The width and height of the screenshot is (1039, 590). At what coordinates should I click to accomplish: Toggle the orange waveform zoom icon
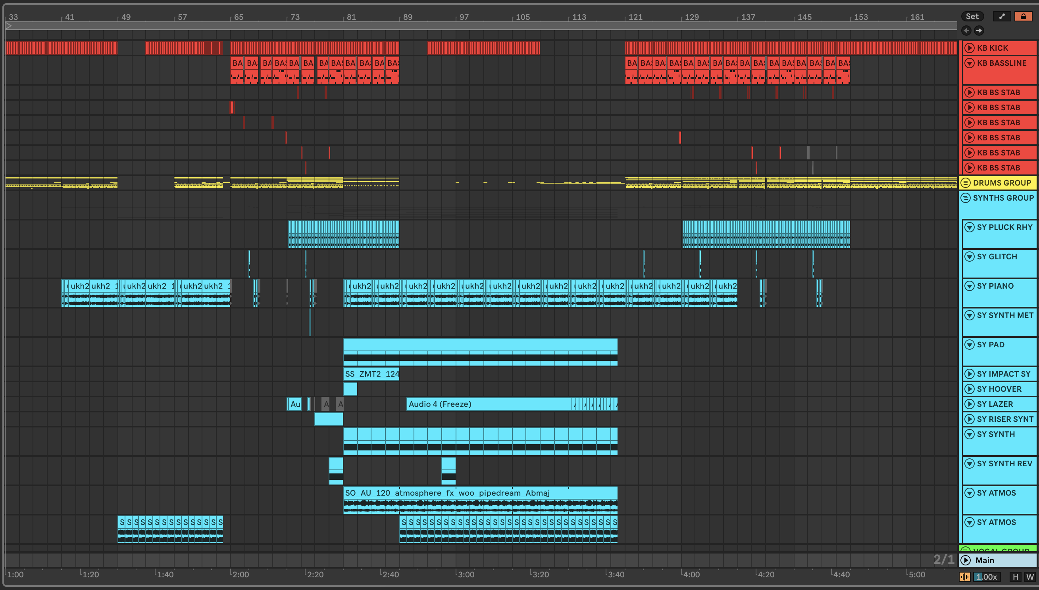pos(965,577)
